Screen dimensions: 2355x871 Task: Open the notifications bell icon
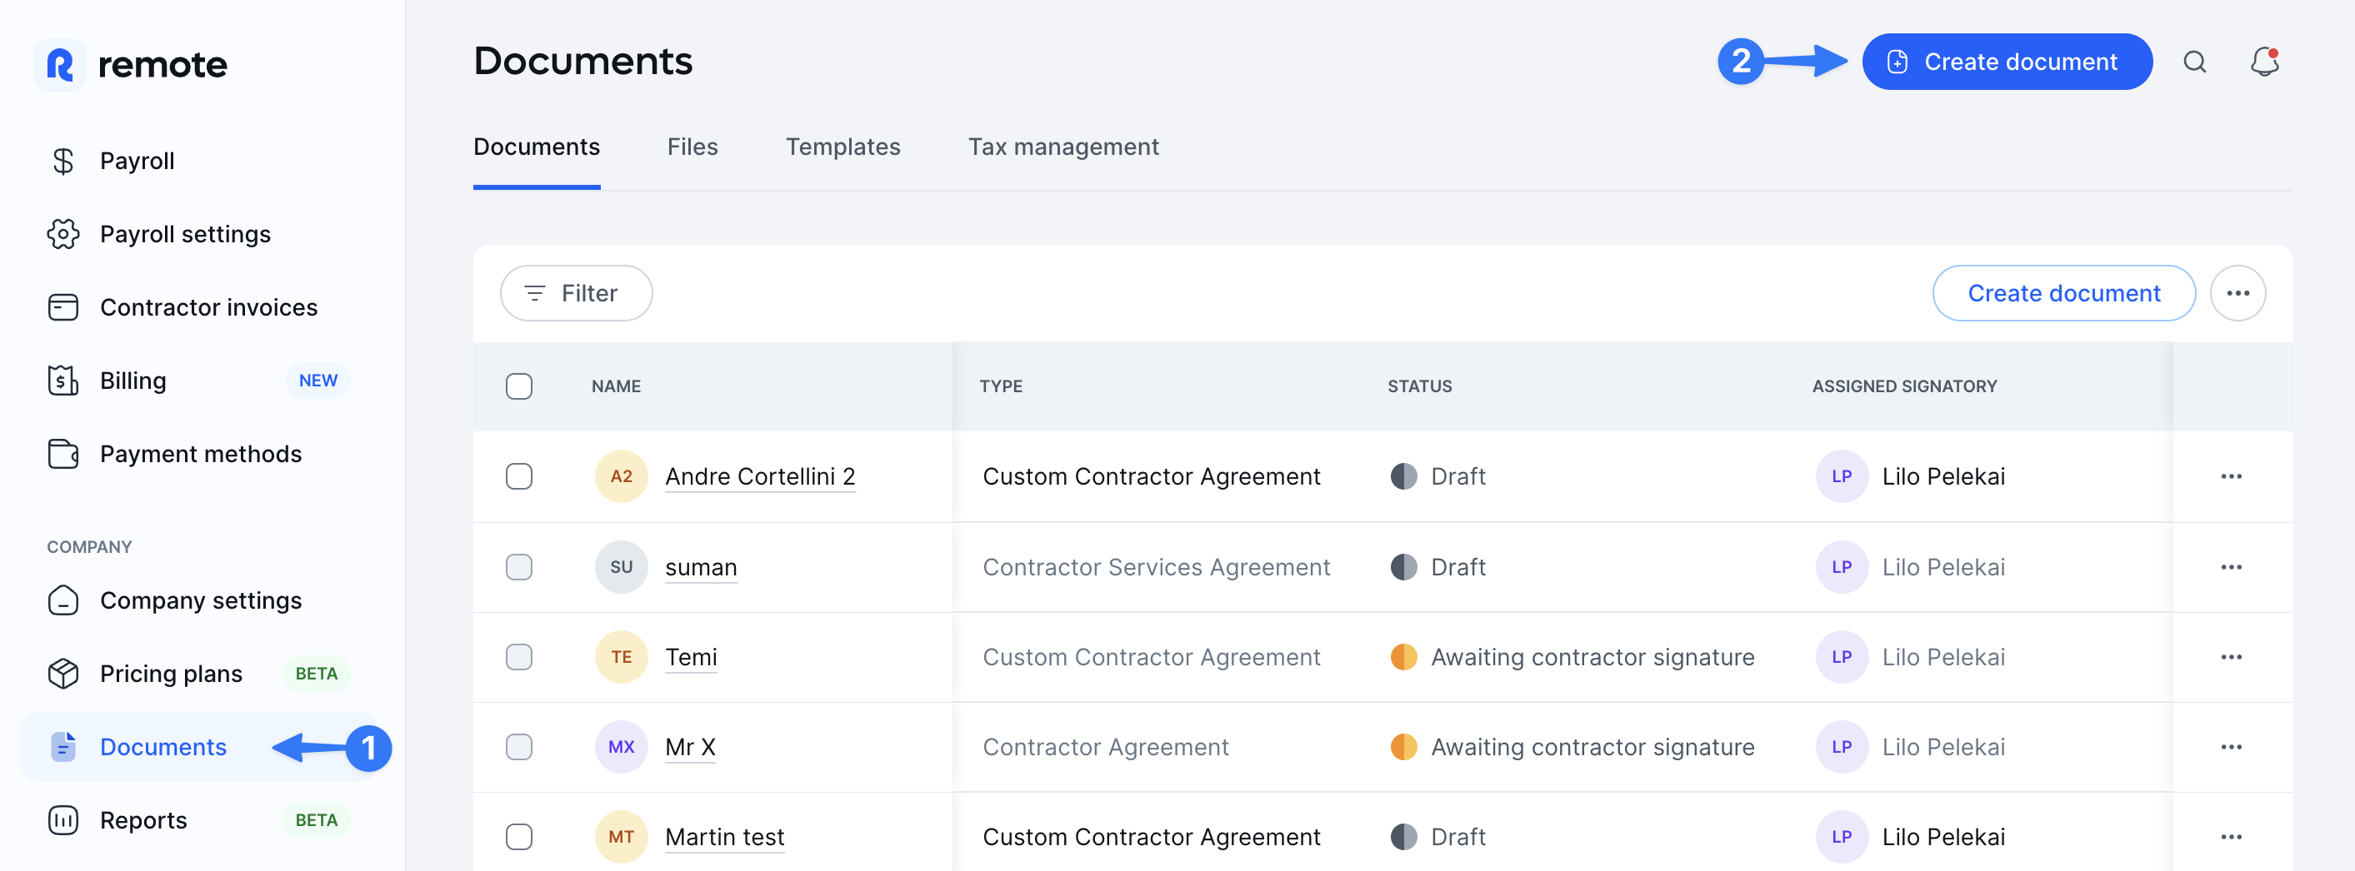tap(2263, 62)
